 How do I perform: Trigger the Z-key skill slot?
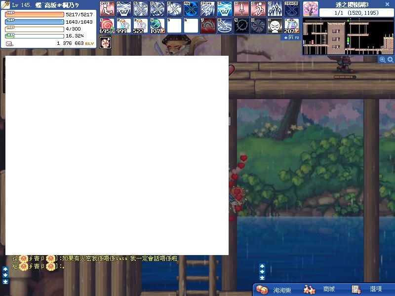tap(225, 9)
